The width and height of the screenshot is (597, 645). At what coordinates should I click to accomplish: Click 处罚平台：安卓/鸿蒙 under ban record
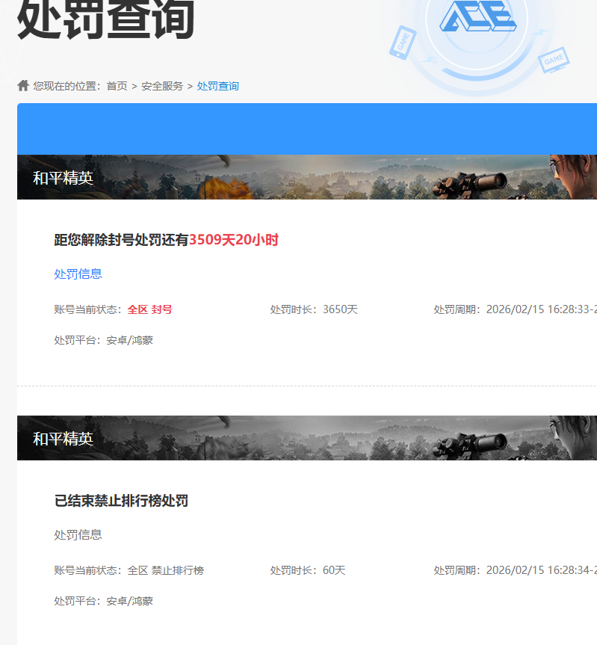tap(104, 340)
